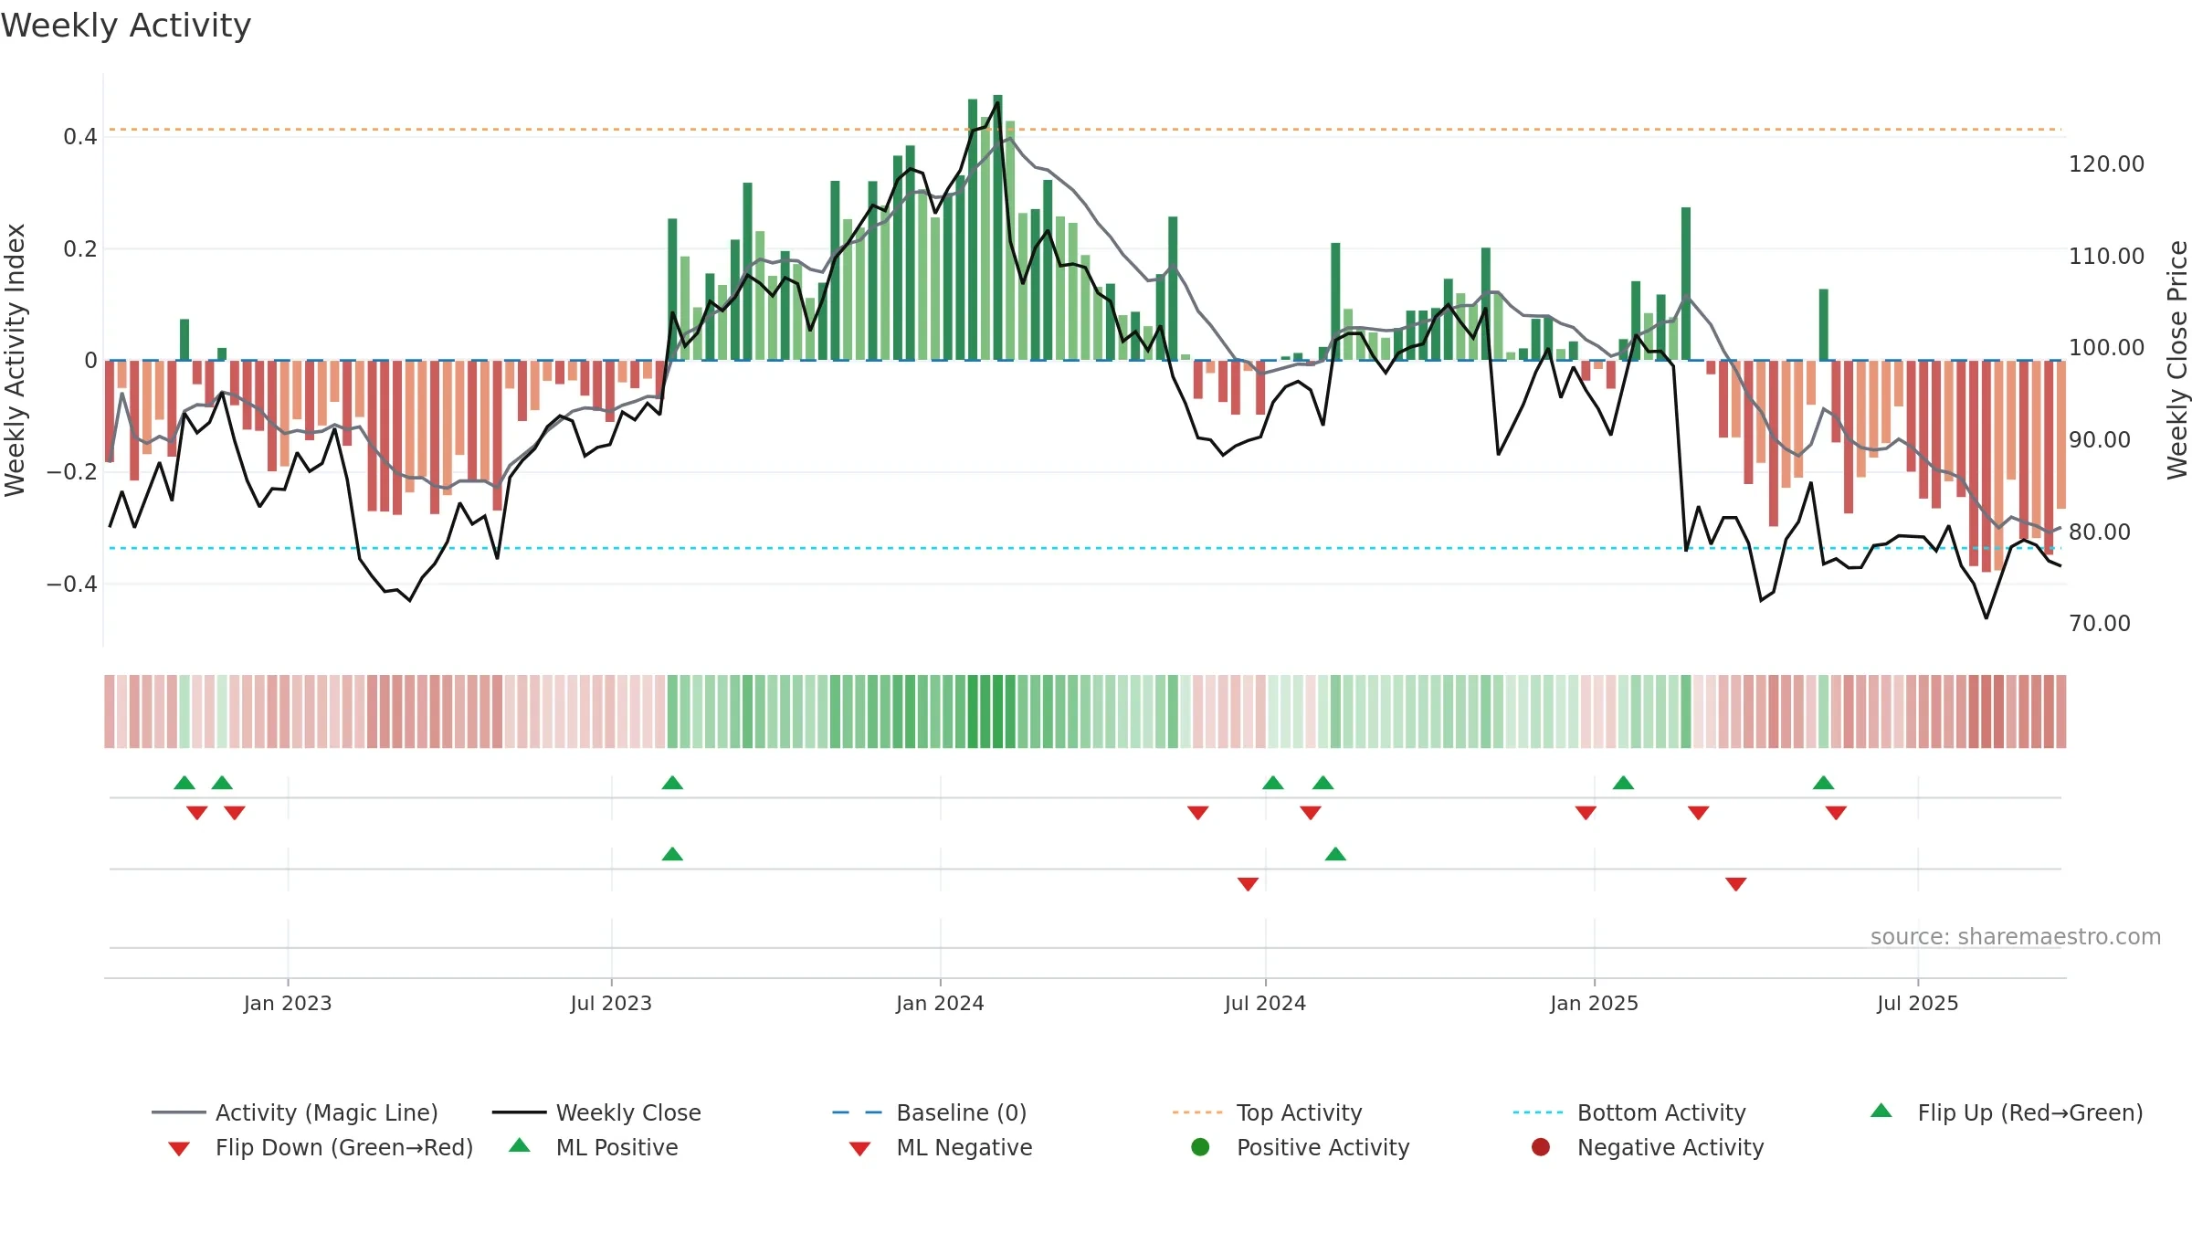
Task: Click the 110.00 price axis tick
Action: pos(2106,256)
